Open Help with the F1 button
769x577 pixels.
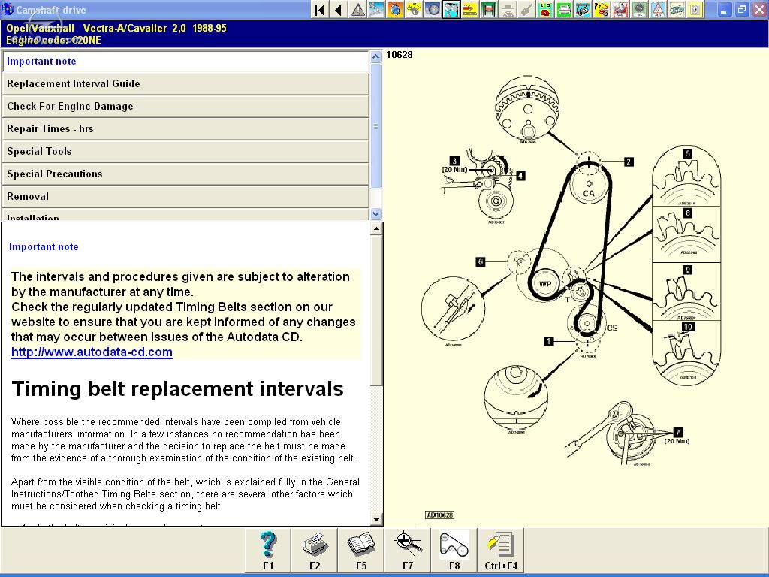pyautogui.click(x=268, y=551)
